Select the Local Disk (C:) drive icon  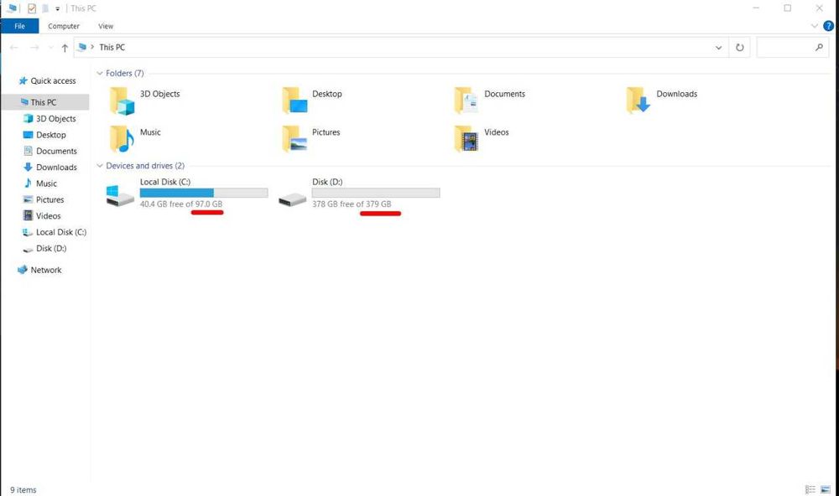click(x=120, y=195)
